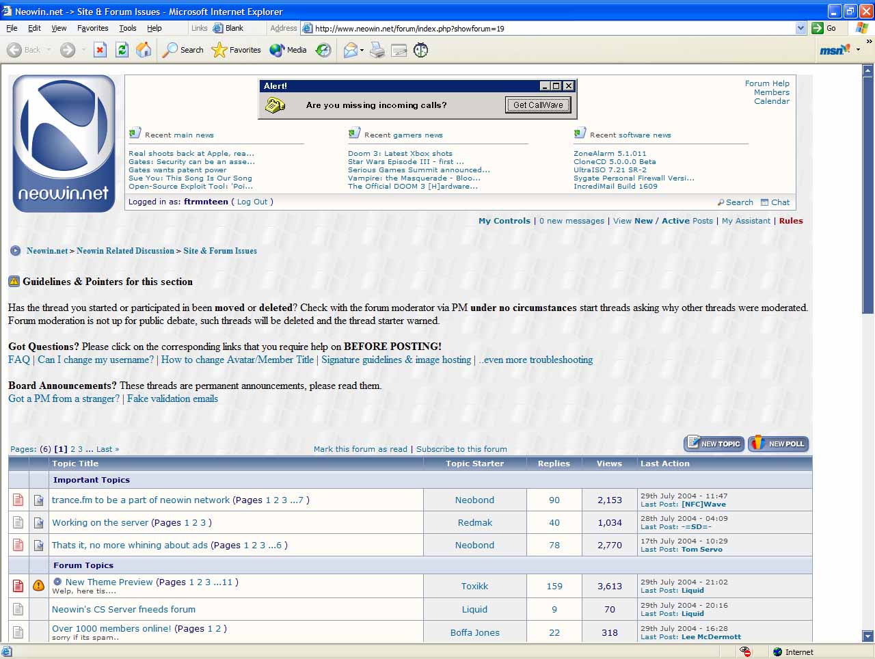Click Log Out link
875x659 pixels.
point(252,202)
